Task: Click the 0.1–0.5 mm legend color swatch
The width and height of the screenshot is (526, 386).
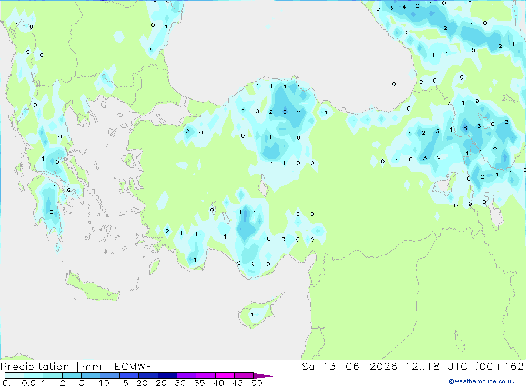Action: pos(14,375)
